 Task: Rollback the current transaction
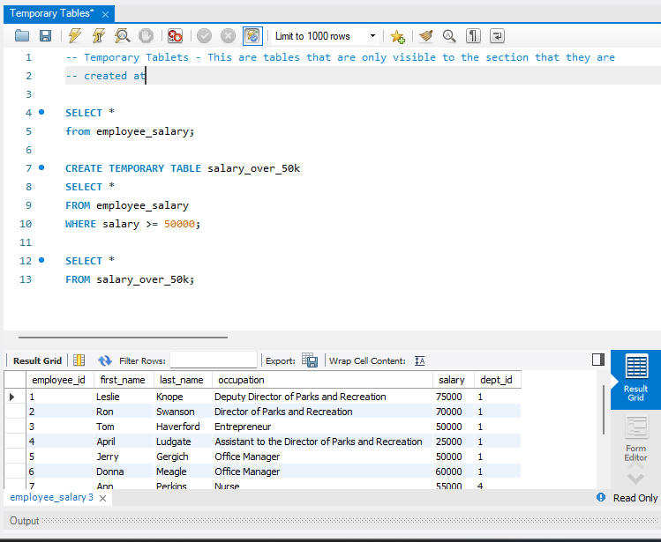pos(228,36)
